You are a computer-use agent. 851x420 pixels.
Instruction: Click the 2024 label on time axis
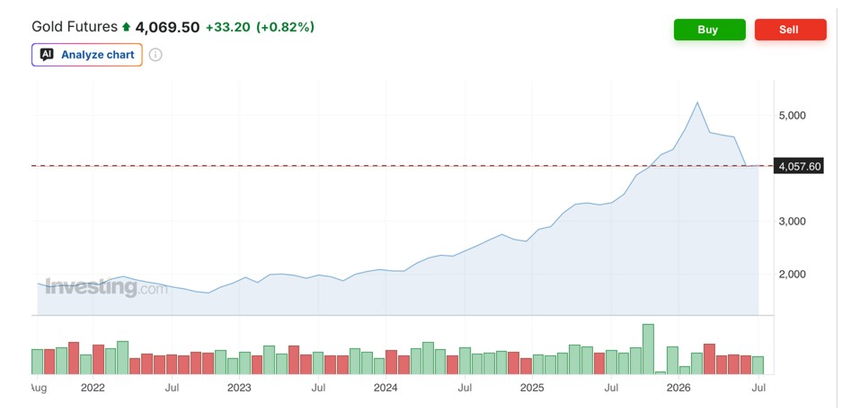(x=386, y=388)
